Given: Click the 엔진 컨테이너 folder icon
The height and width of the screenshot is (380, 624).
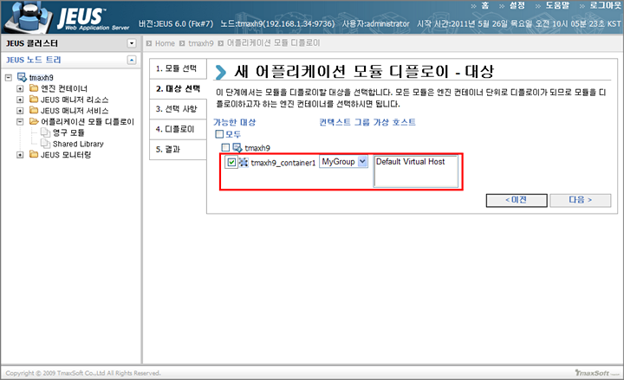Looking at the screenshot, I should [34, 88].
